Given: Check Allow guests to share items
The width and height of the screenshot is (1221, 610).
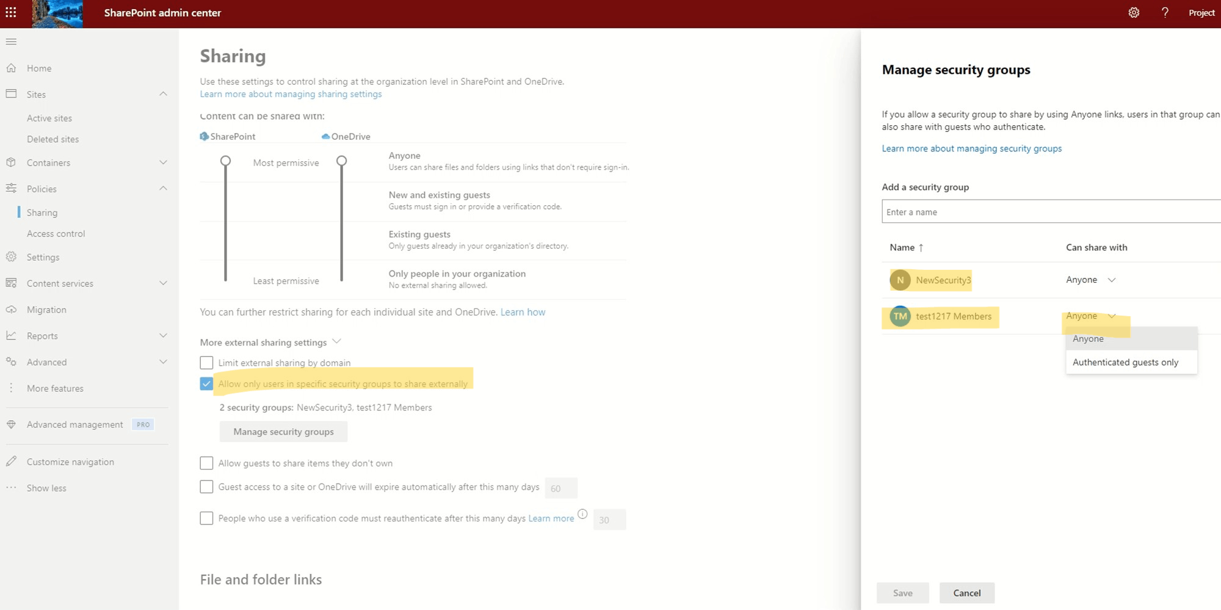Looking at the screenshot, I should pos(206,463).
